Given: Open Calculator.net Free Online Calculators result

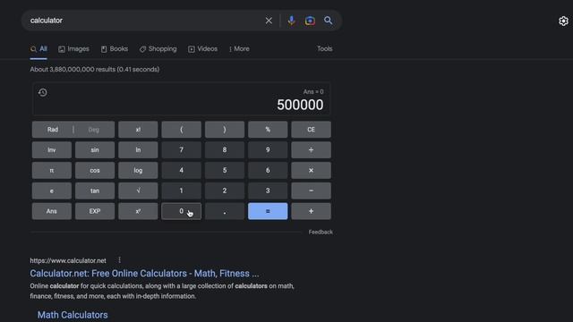Looking at the screenshot, I should click(x=144, y=274).
